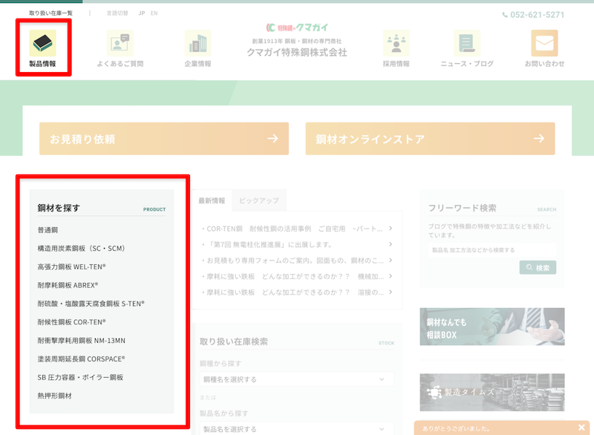594x435 pixels.
Task: Switch language to EN
Action: pos(154,13)
